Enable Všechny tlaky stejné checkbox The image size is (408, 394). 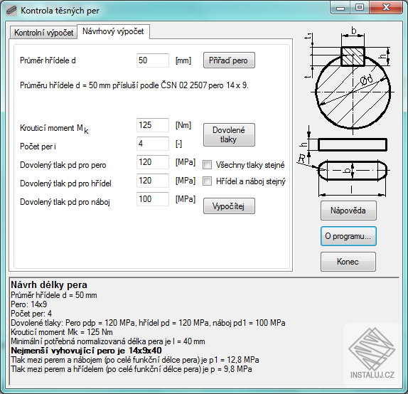207,164
